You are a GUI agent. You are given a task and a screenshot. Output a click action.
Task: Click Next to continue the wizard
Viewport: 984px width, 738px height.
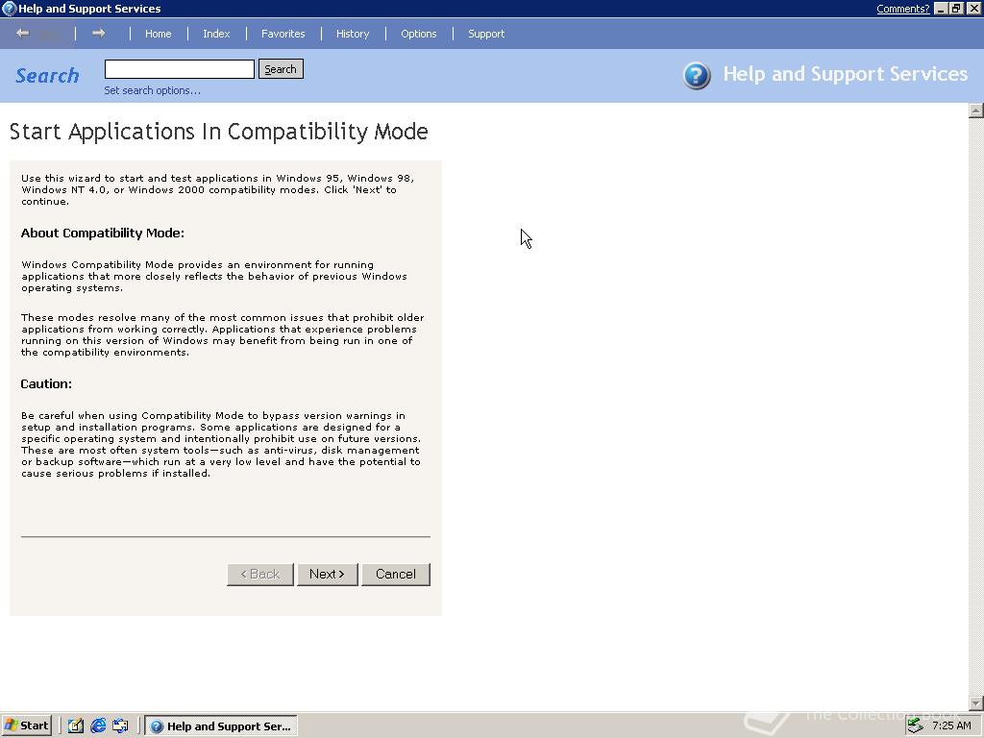[x=327, y=575]
